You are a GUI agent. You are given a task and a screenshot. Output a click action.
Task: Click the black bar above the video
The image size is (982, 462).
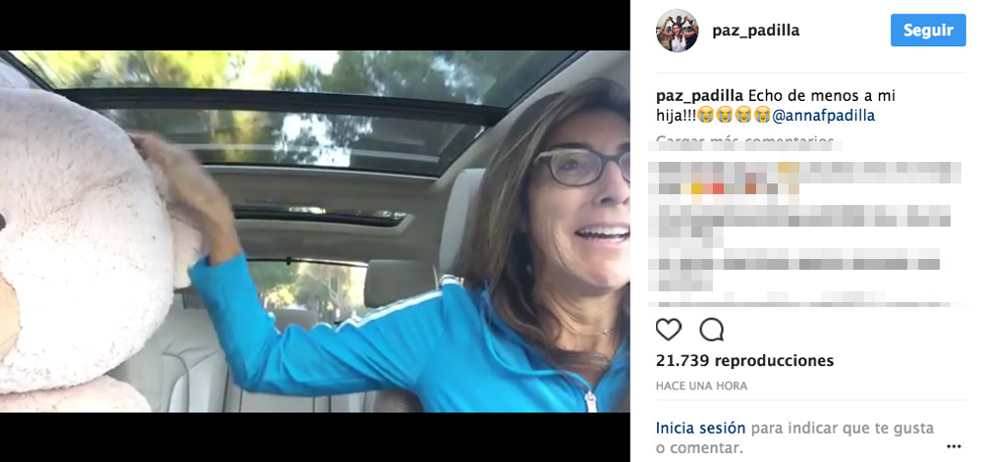coord(315,25)
